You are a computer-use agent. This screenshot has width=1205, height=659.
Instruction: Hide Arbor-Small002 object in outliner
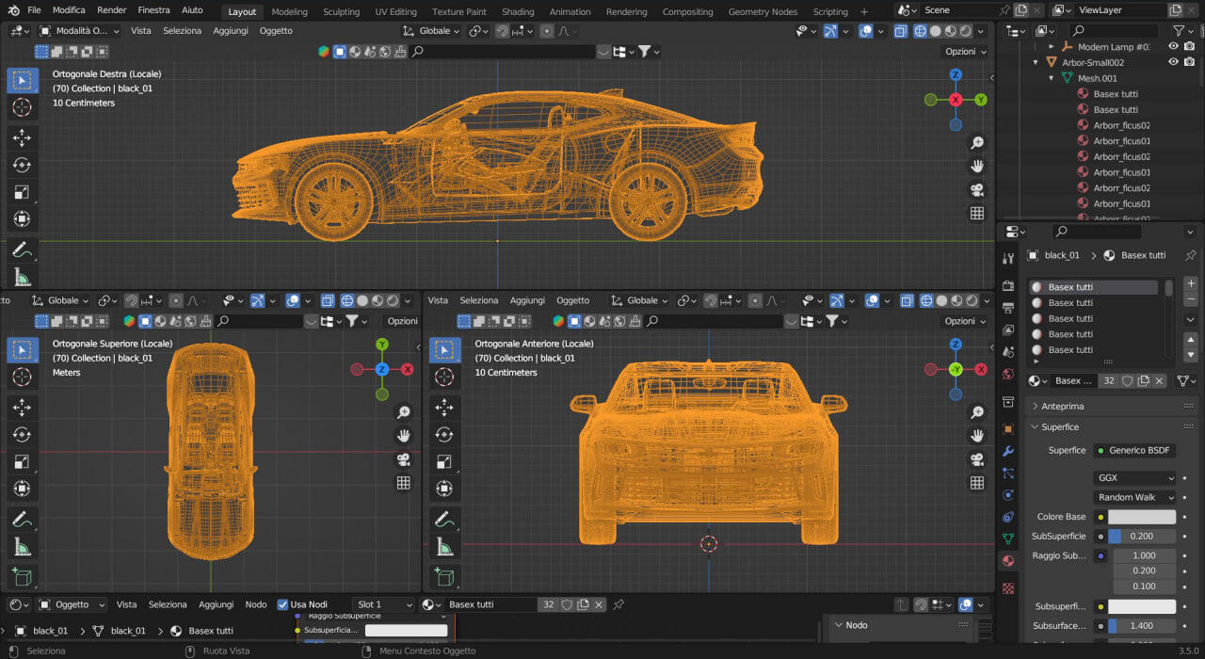click(1173, 62)
